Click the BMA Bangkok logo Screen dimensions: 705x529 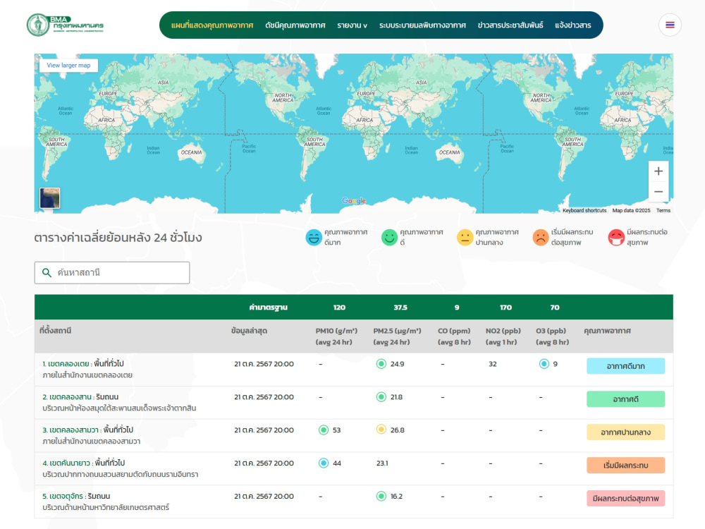(65, 25)
